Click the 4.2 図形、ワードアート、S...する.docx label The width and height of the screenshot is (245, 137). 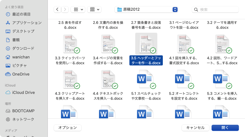pos(222,61)
